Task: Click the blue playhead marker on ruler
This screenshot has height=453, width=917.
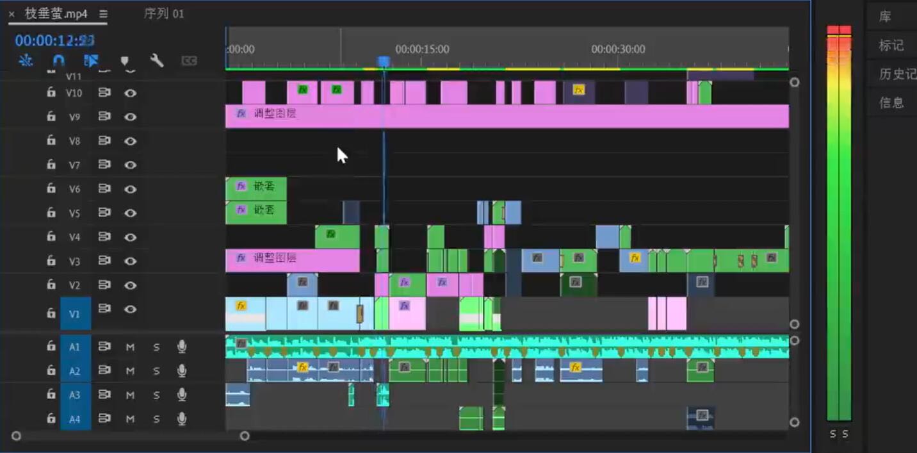Action: click(384, 61)
